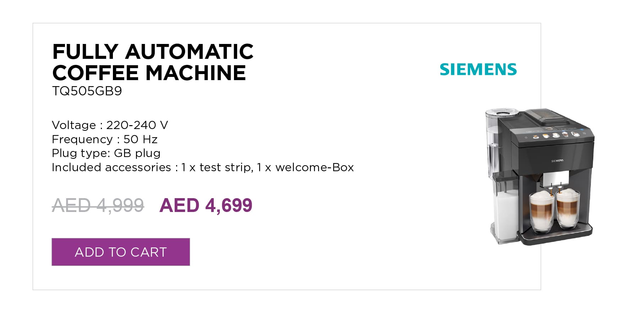Click the espresso cup icon on machine panel
Viewport: 638px width, 313px height.
536,136
